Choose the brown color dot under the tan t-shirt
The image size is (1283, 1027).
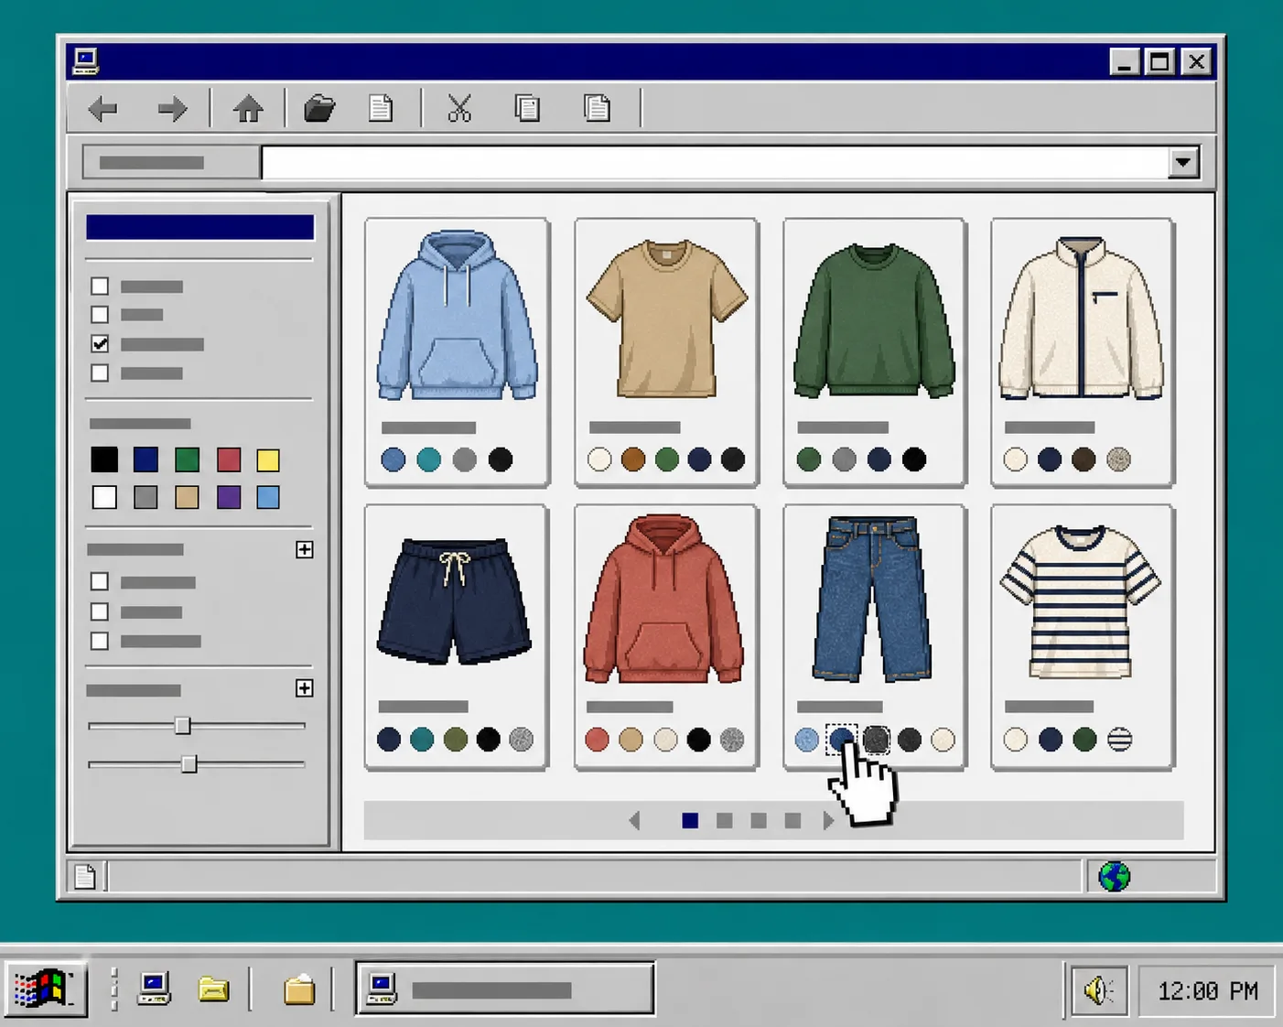633,459
